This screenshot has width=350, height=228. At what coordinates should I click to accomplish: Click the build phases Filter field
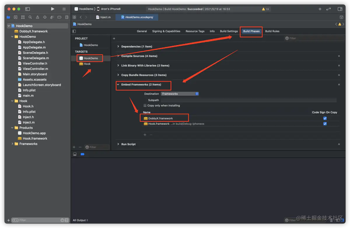tap(312, 38)
